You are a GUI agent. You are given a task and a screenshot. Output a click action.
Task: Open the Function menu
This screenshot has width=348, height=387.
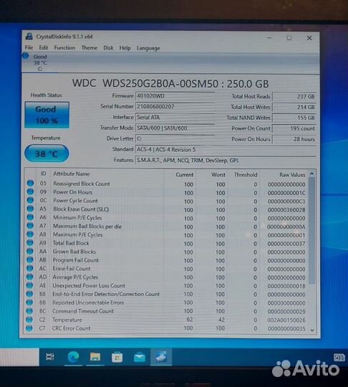click(x=64, y=47)
